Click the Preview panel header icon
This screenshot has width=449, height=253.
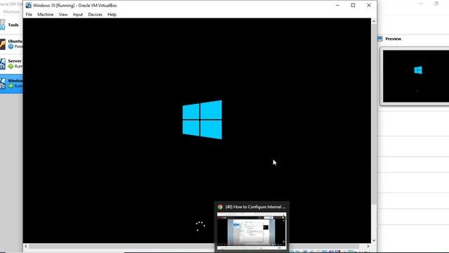point(380,39)
